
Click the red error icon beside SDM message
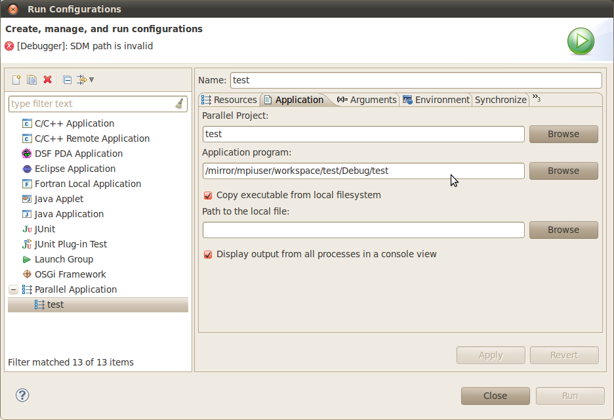[9, 46]
